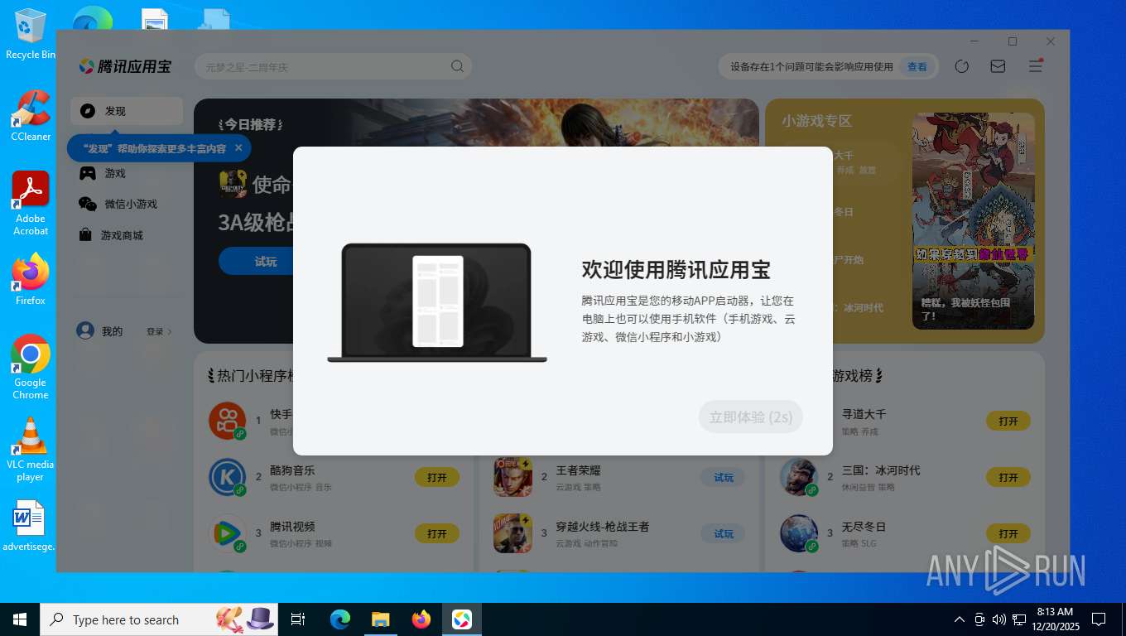Click the 无尽冬日 game icon
This screenshot has height=636, width=1126.
[799, 533]
